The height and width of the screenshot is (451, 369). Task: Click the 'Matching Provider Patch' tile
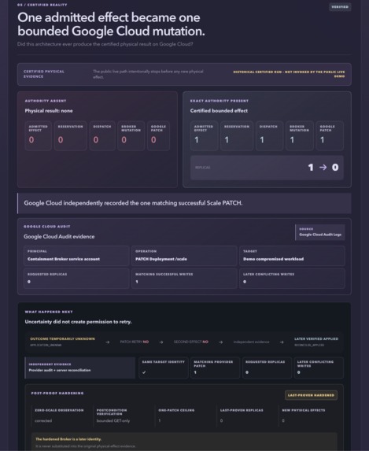click(215, 368)
